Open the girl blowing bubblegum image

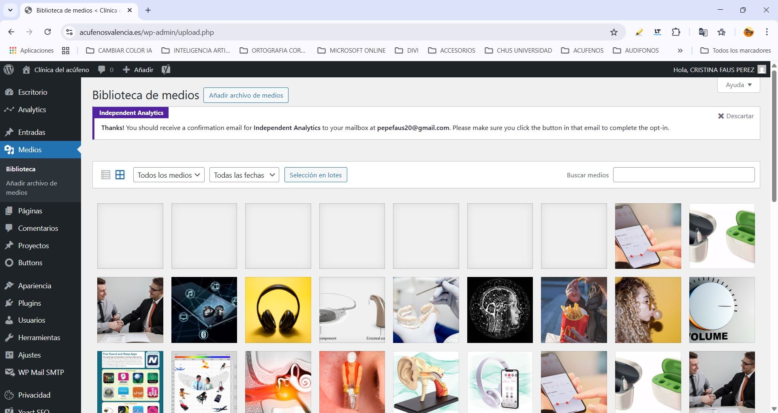point(648,310)
